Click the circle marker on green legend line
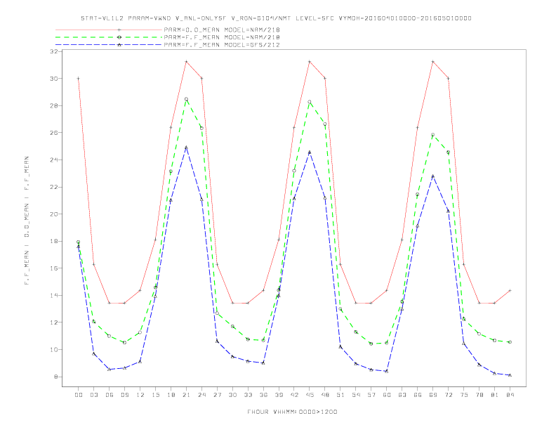The width and height of the screenshot is (556, 430). point(119,37)
